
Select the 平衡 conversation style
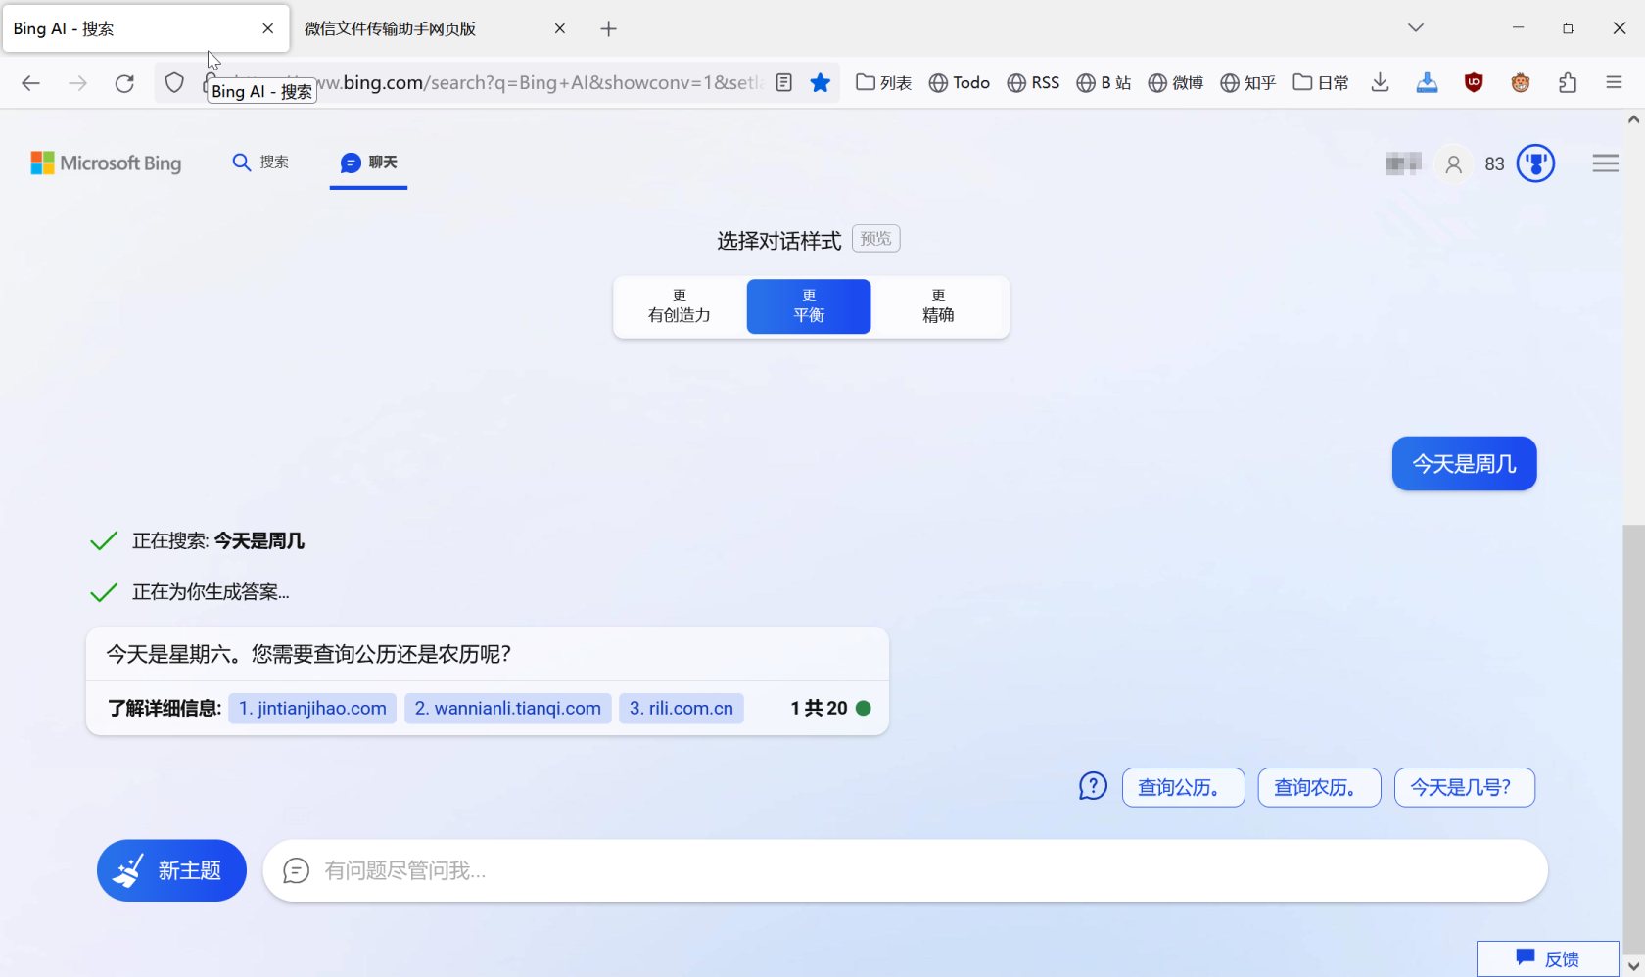click(x=808, y=306)
